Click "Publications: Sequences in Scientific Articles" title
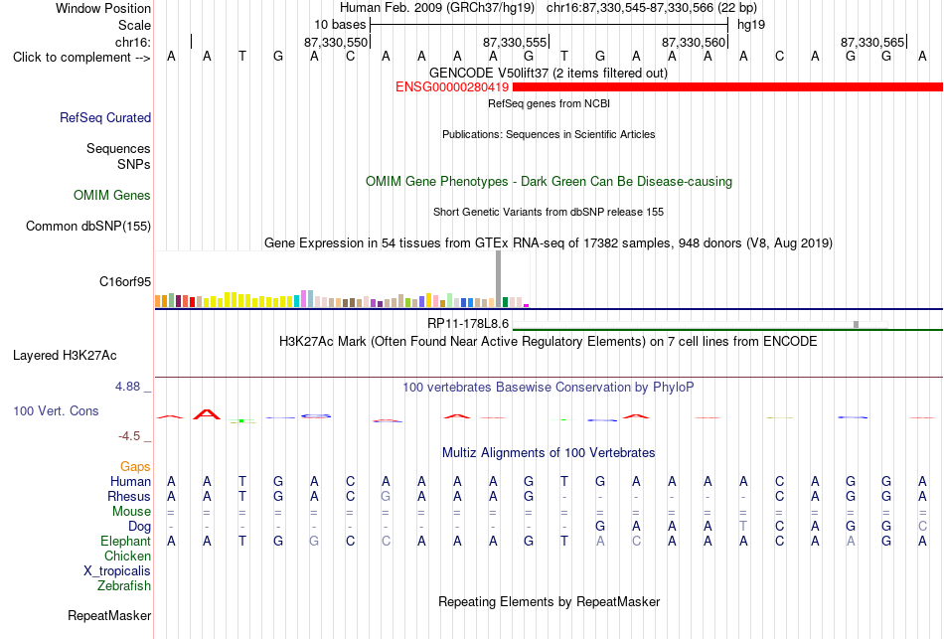 coord(549,134)
